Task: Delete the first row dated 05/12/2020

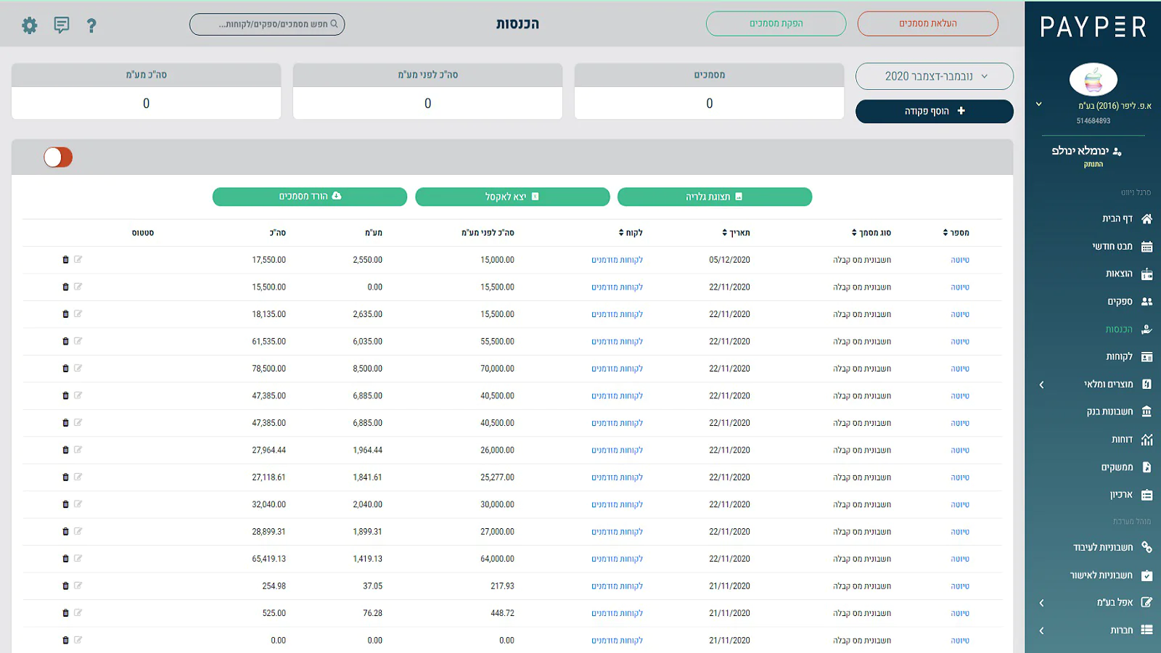Action: 65,260
